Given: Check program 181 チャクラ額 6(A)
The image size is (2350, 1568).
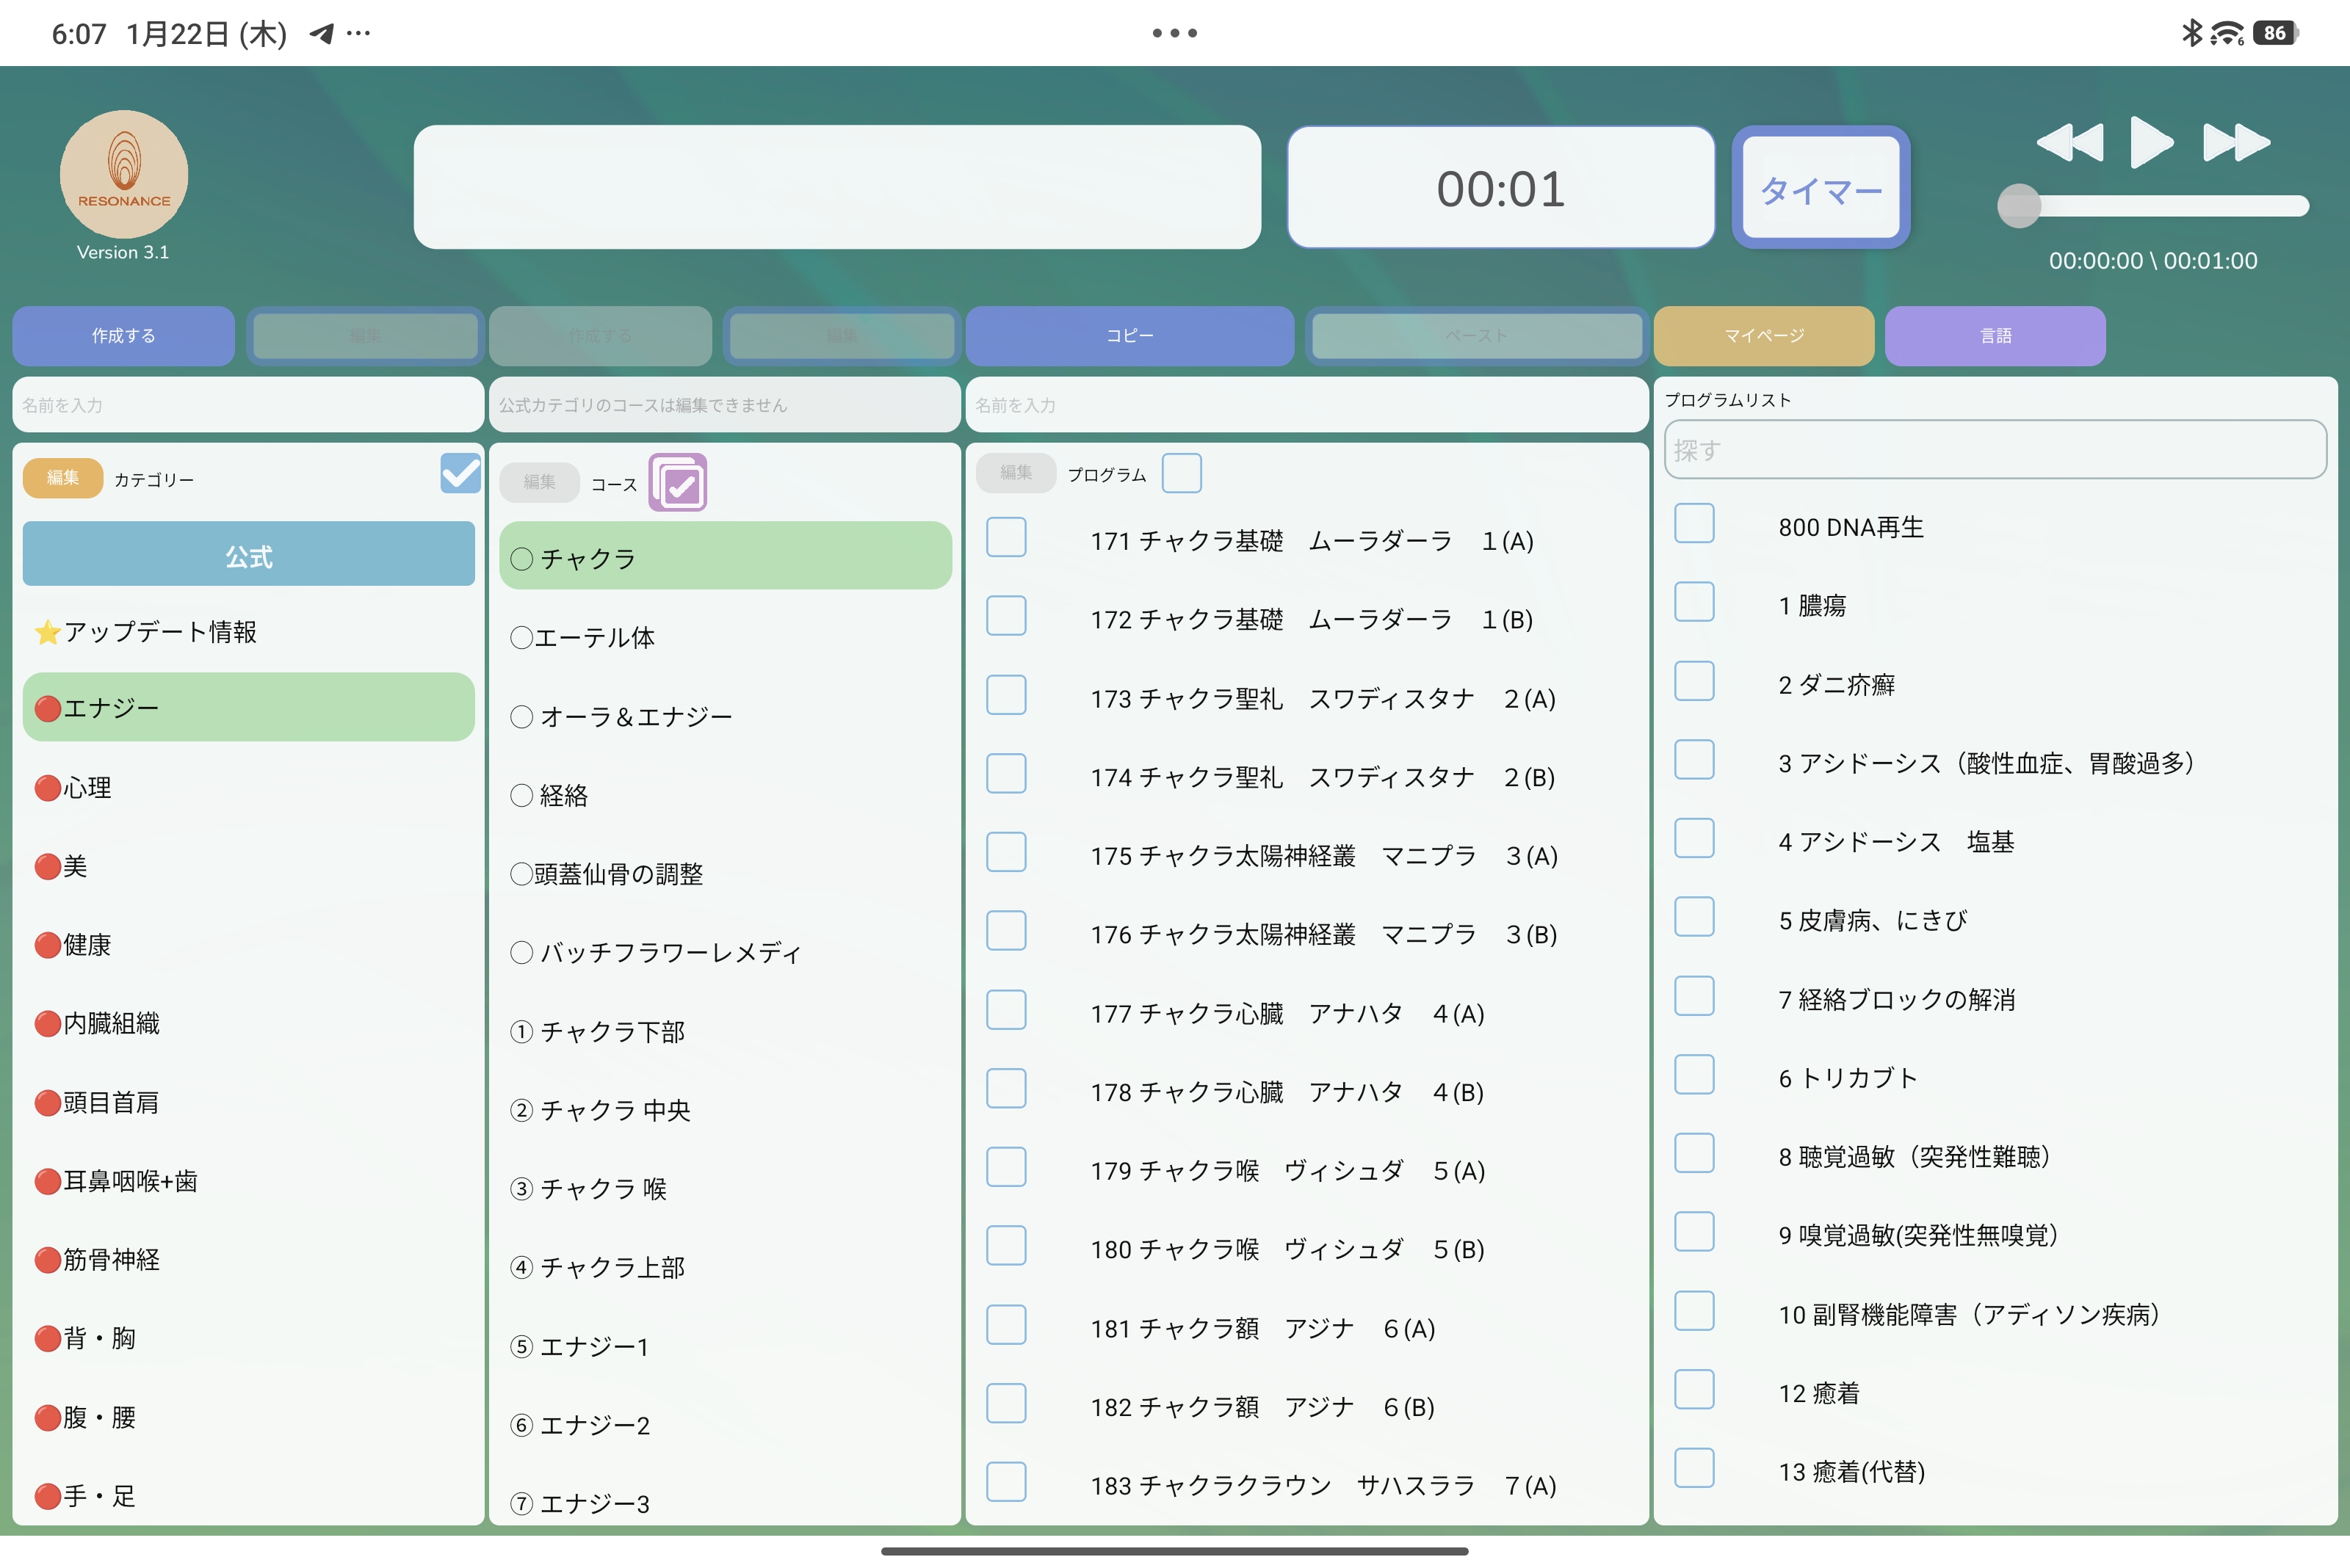Looking at the screenshot, I should 1006,1325.
